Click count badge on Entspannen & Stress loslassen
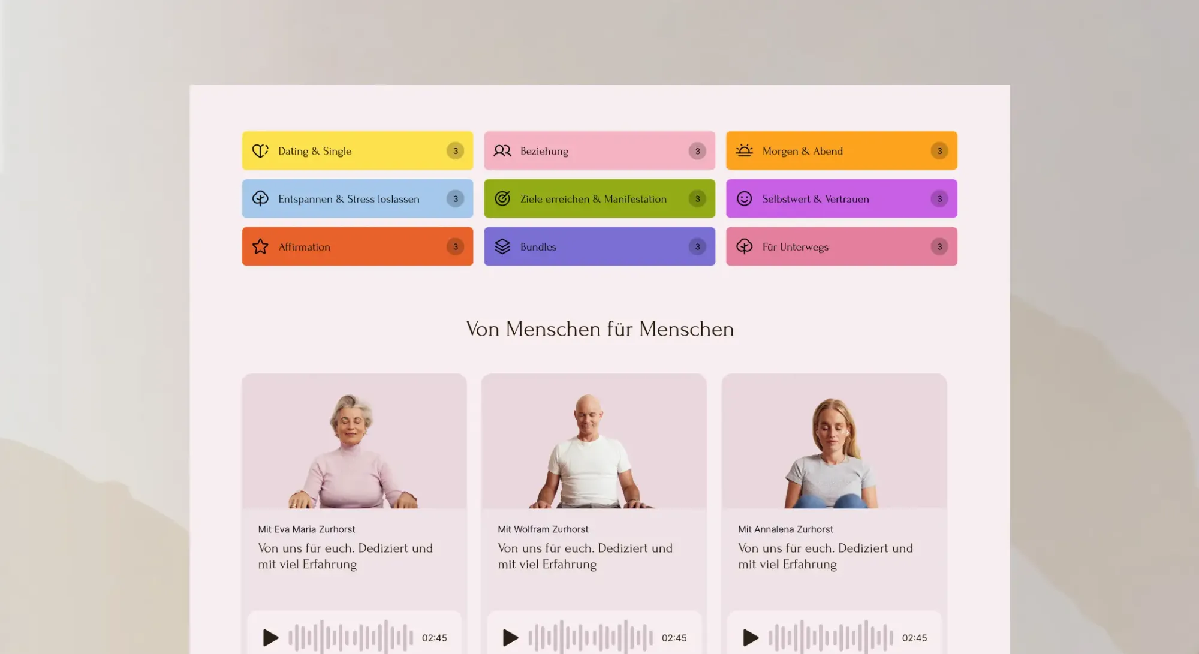This screenshot has width=1199, height=654. point(456,198)
